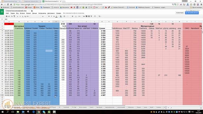203x114 pixels.
Task: Open the Инструменты menu
Action: tap(42, 13)
